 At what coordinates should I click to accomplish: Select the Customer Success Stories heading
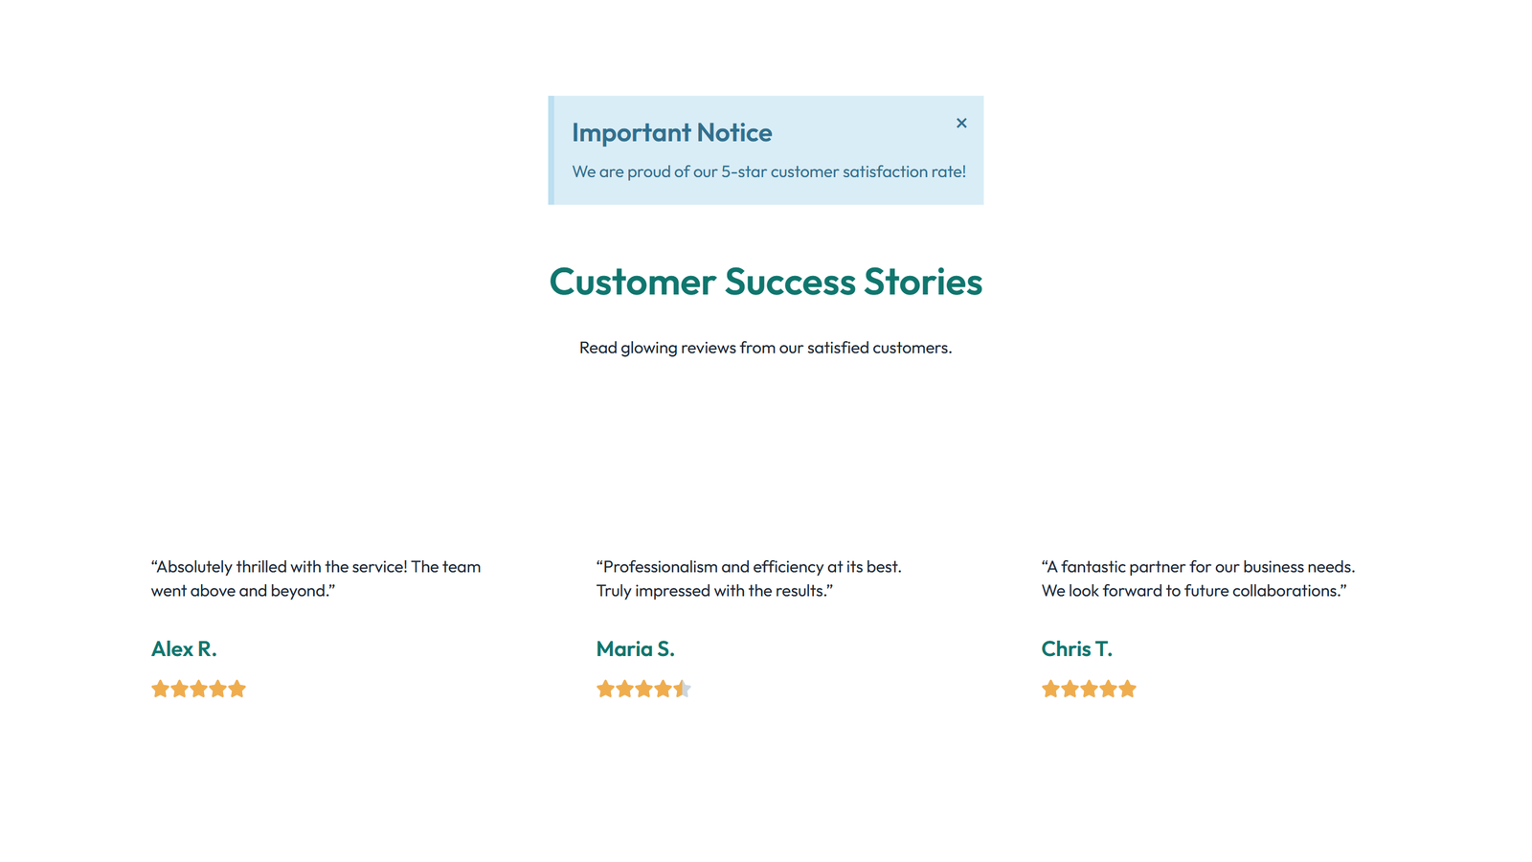click(x=765, y=283)
